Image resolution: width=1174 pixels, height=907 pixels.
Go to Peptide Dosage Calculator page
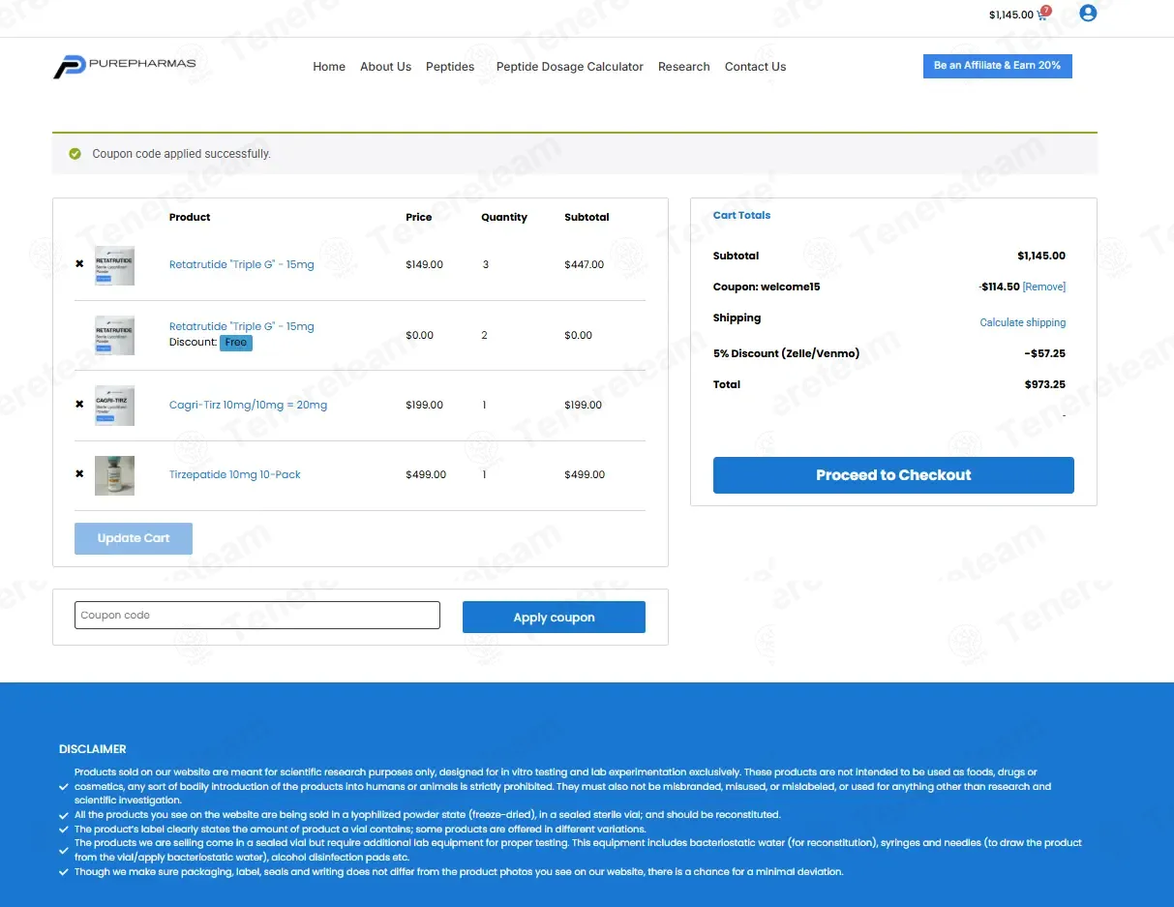(569, 67)
